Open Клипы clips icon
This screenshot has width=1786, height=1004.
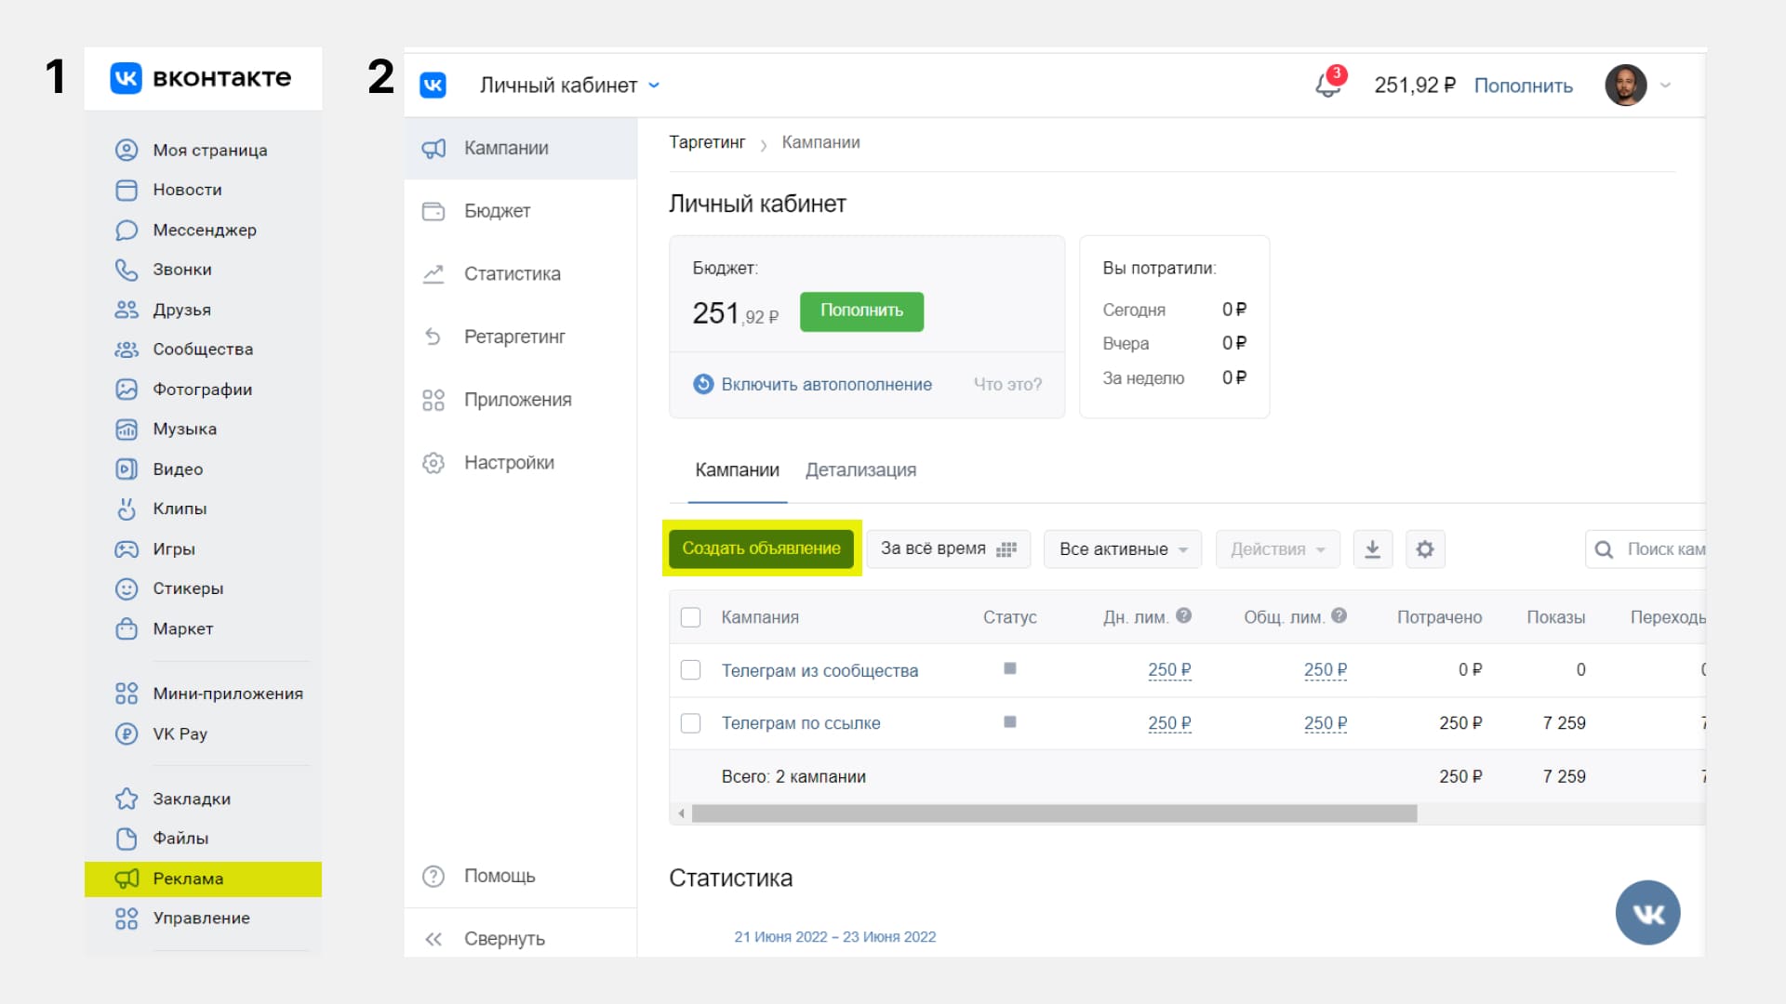click(127, 509)
